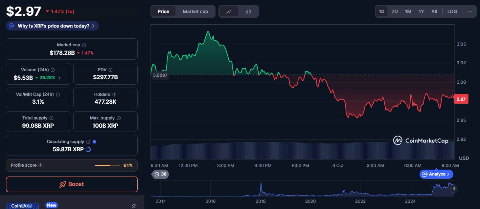Select the 7D time range
Image resolution: width=480 pixels, height=209 pixels.
[395, 11]
